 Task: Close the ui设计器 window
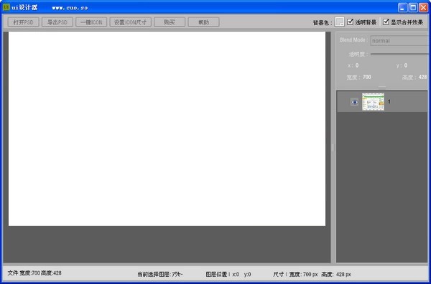coord(423,7)
